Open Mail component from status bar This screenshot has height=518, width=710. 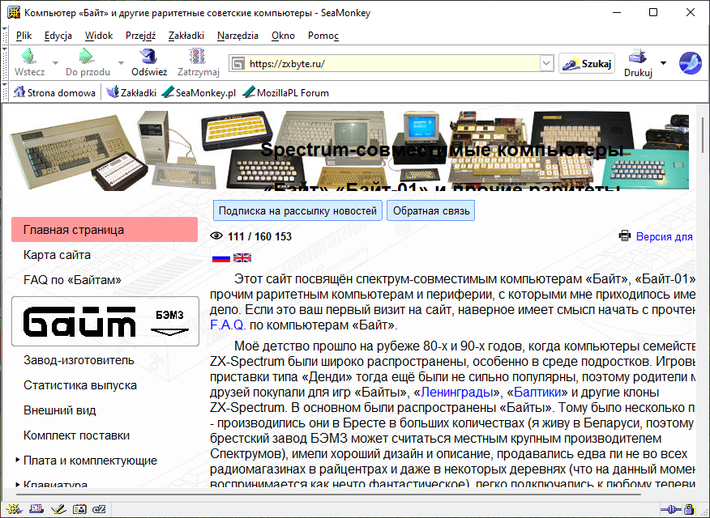pyautogui.click(x=36, y=509)
